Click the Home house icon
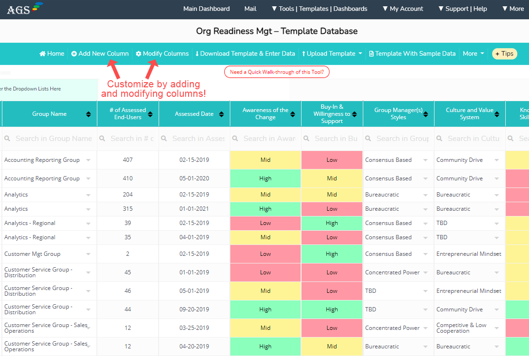The height and width of the screenshot is (356, 529). click(43, 54)
